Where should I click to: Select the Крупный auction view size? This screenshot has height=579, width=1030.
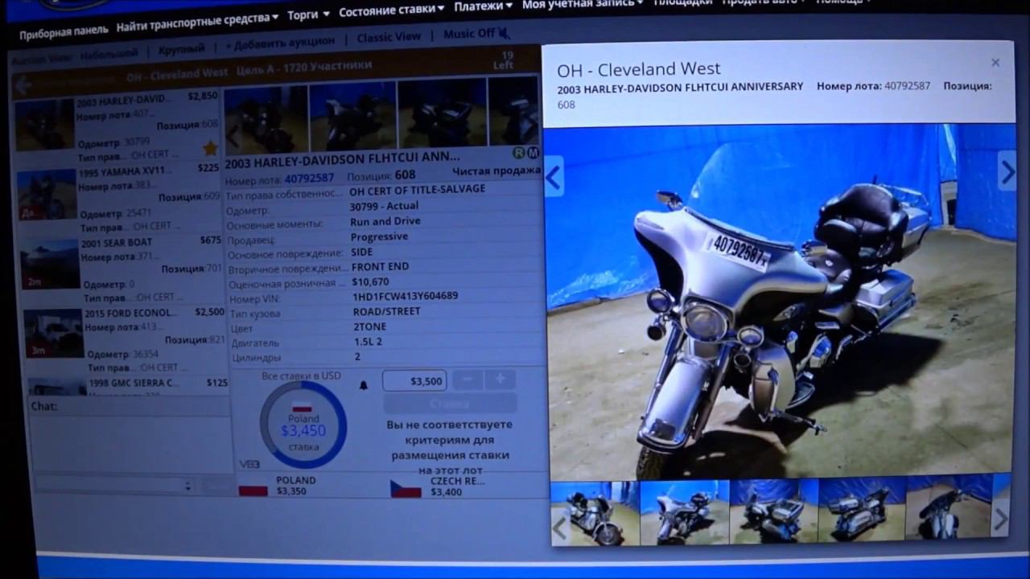[181, 50]
